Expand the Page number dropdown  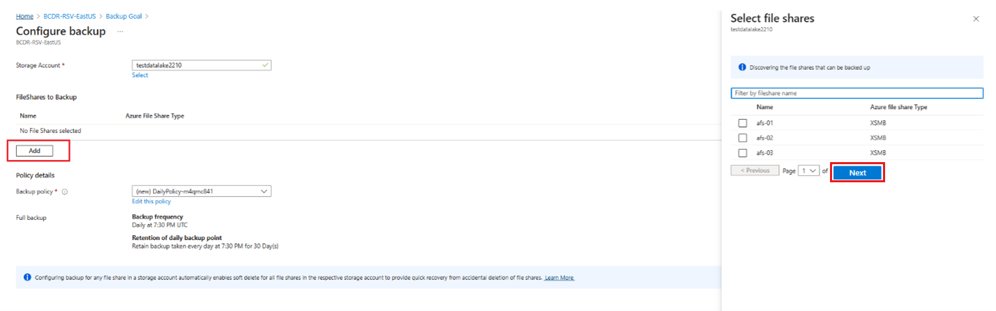coord(810,170)
